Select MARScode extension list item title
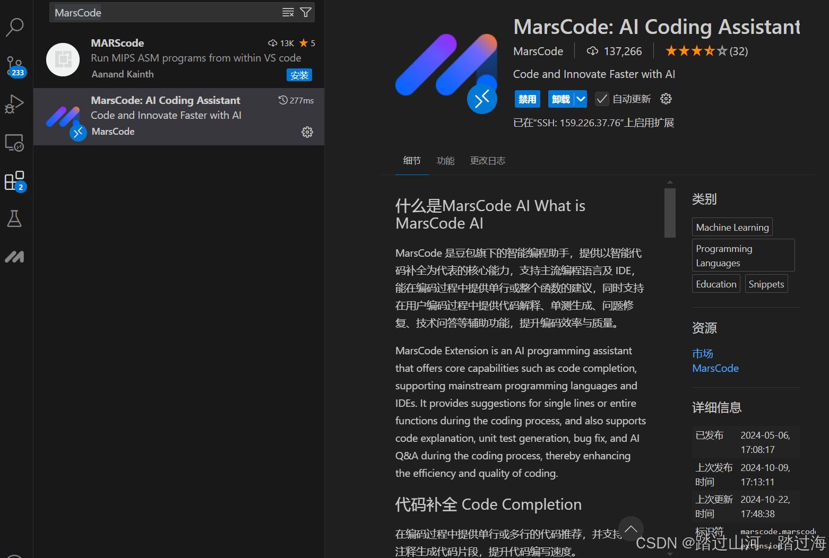The height and width of the screenshot is (558, 829). tap(117, 43)
